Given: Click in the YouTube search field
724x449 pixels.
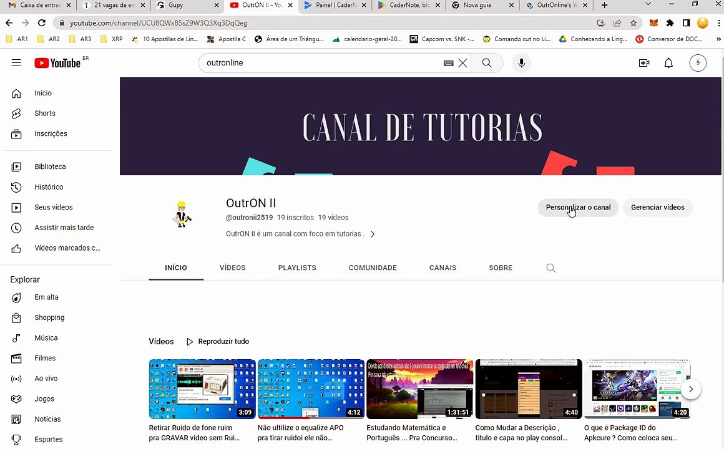Looking at the screenshot, I should 323,63.
